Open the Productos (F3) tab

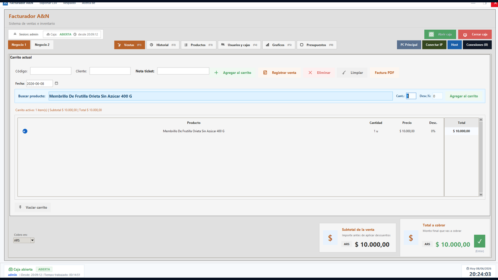pos(198,45)
